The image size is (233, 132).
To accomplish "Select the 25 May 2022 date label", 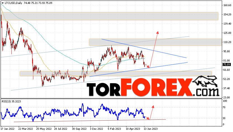I will click(44, 129).
